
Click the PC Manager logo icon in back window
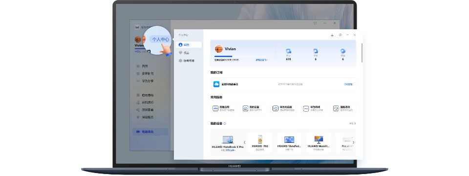[137, 27]
